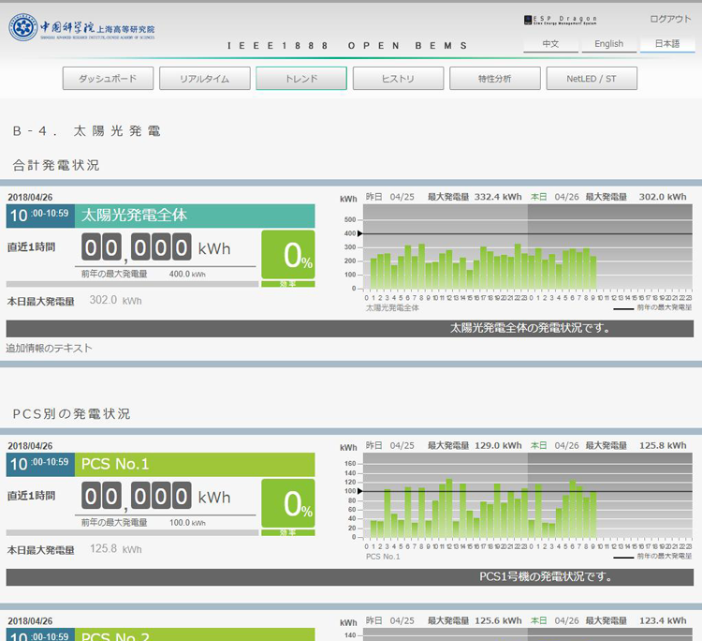Switch language to 中文
This screenshot has height=641, width=702.
(550, 44)
